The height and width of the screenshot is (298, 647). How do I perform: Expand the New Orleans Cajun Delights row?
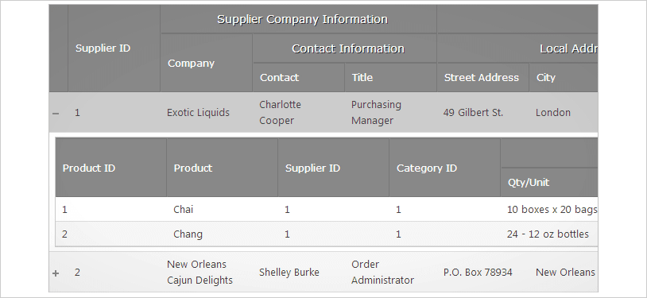56,273
